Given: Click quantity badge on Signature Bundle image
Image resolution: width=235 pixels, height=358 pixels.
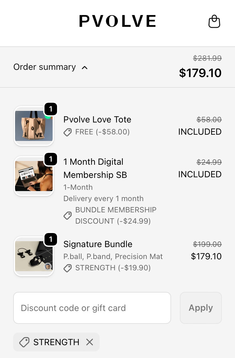Looking at the screenshot, I should tap(51, 239).
